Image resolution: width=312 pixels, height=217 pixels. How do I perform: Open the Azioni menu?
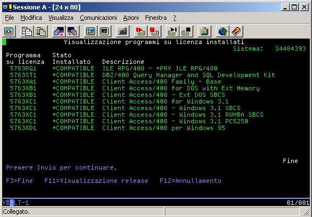click(x=131, y=18)
